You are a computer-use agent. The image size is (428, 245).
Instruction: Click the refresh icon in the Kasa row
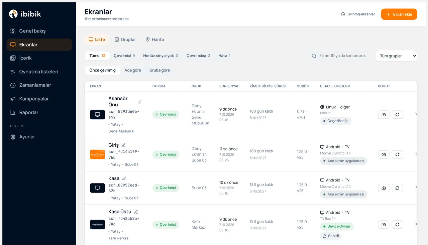(x=397, y=188)
